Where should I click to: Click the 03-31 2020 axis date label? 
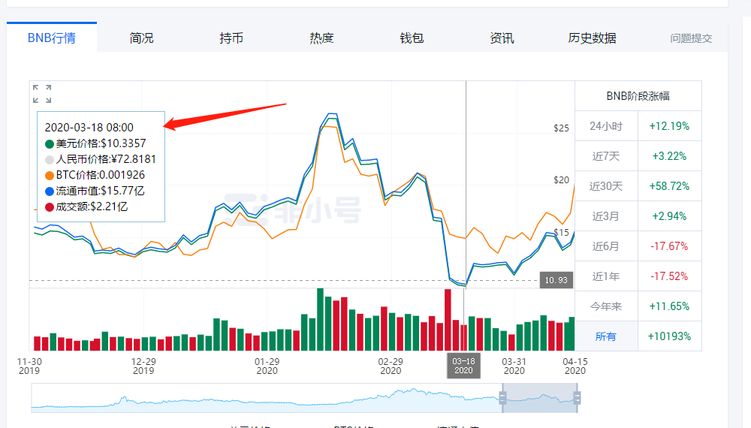[x=514, y=366]
